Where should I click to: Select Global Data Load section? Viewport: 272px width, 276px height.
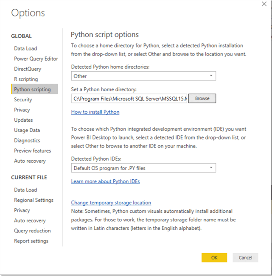[x=25, y=48]
